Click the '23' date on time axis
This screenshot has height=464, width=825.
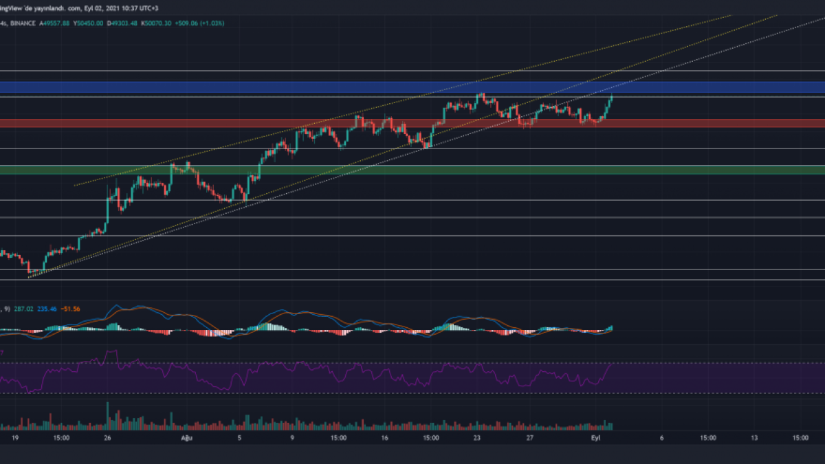coord(477,437)
